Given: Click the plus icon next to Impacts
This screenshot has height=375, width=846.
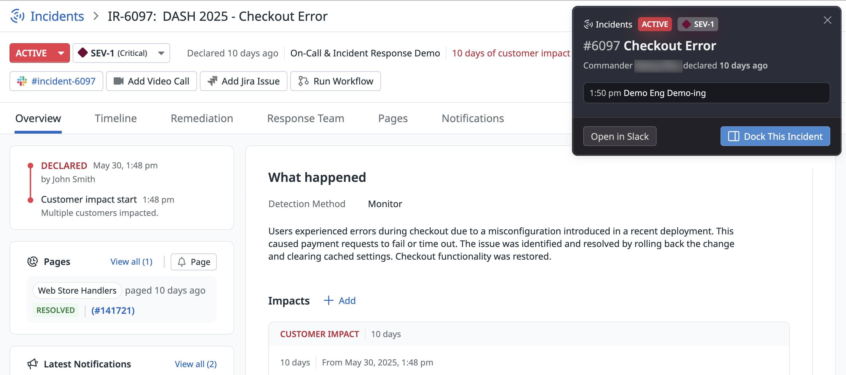Looking at the screenshot, I should pos(328,300).
